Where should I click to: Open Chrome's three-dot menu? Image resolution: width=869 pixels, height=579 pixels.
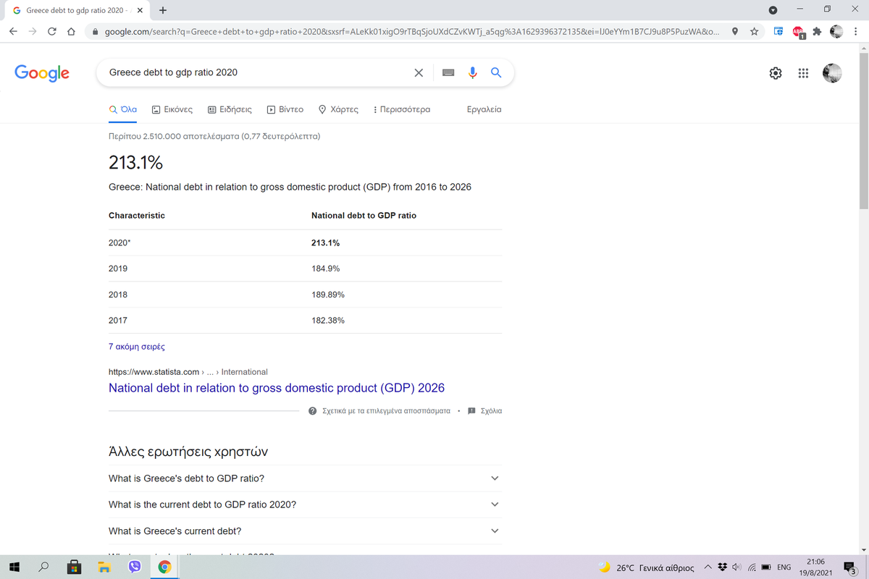pyautogui.click(x=856, y=32)
